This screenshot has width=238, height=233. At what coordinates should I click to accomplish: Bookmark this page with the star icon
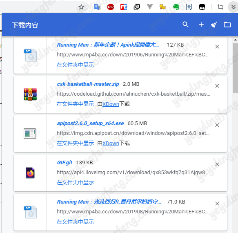click(81, 7)
